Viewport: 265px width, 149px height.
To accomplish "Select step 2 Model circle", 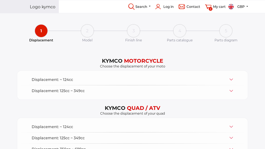I will [87, 31].
